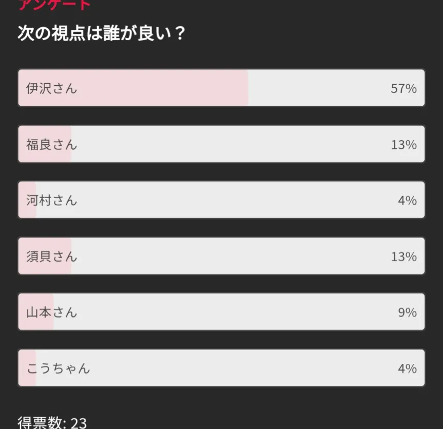Click the 13% result beside 福良さん

(x=403, y=145)
